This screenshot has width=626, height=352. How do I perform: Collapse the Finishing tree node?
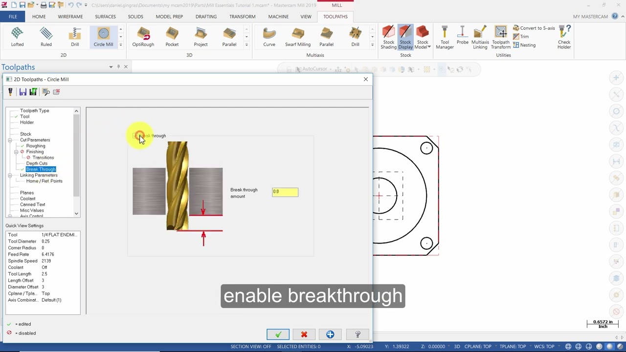(x=16, y=152)
